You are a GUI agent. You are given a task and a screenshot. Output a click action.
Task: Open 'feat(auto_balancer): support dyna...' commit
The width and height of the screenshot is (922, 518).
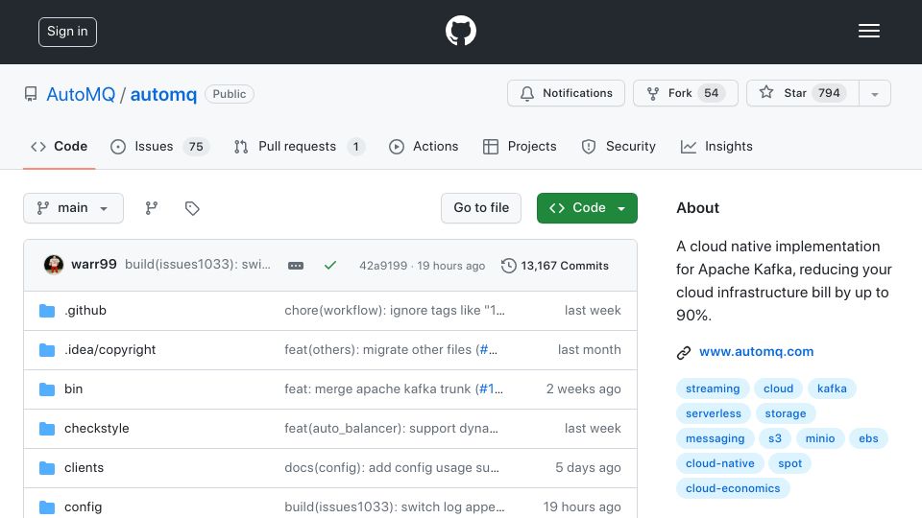point(391,428)
